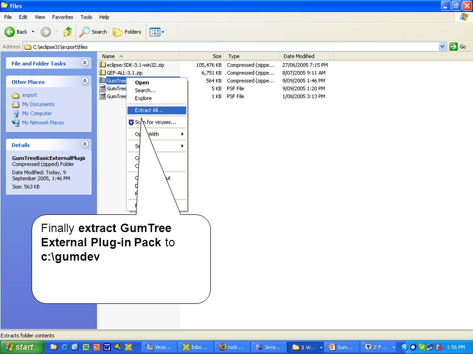The height and width of the screenshot is (354, 473).
Task: Click the My Network Places icon
Action: point(16,123)
